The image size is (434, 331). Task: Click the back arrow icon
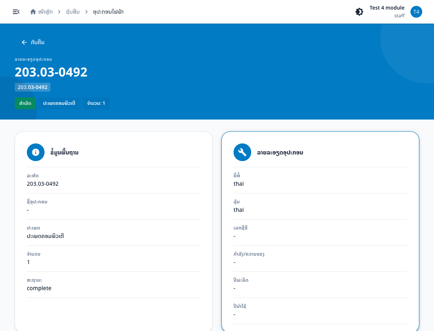[x=24, y=42]
